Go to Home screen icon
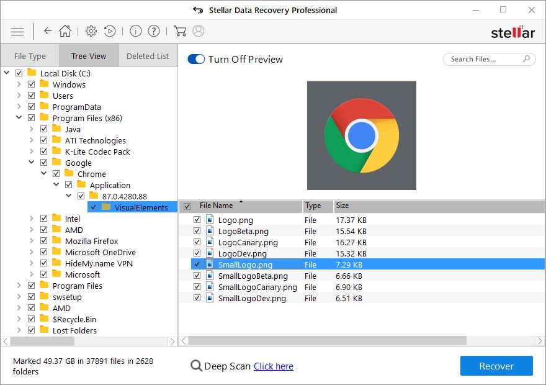This screenshot has height=385, width=546. (x=65, y=31)
